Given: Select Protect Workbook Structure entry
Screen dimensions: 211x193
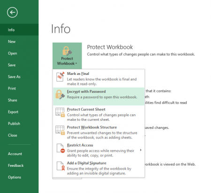Looking at the screenshot, I should pyautogui.click(x=98, y=132).
